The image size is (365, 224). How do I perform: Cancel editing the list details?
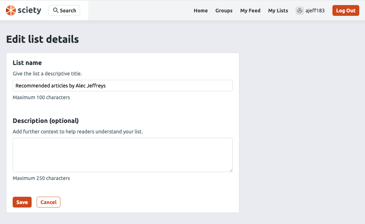[x=48, y=202]
